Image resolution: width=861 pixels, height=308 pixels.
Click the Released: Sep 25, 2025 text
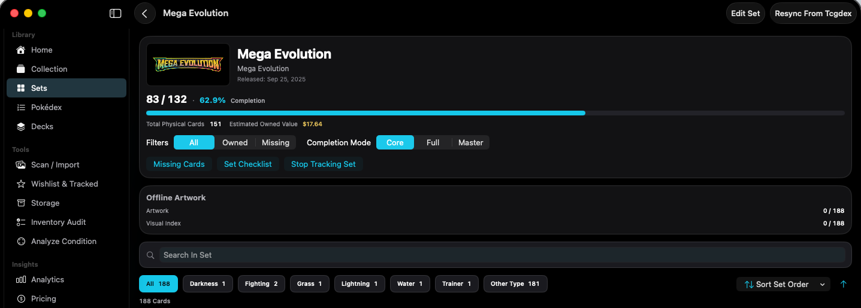coord(271,79)
